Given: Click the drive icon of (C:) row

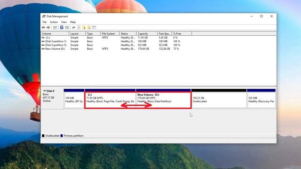Looking at the screenshot, I should pyautogui.click(x=43, y=38).
